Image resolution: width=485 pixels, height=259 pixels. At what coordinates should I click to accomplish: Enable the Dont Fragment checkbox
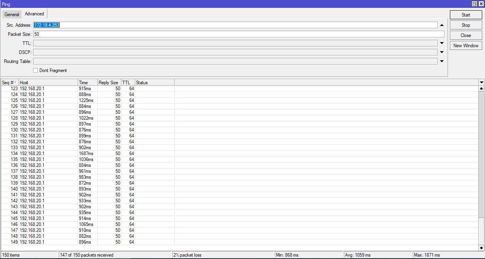click(x=35, y=70)
